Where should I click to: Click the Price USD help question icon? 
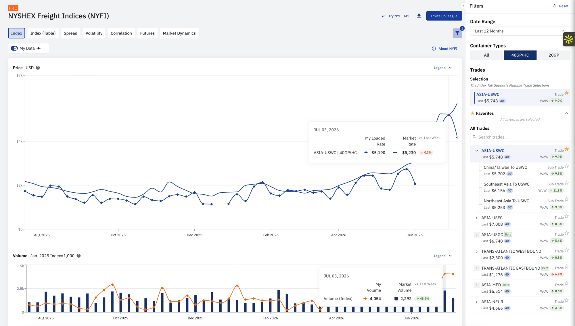tap(38, 68)
